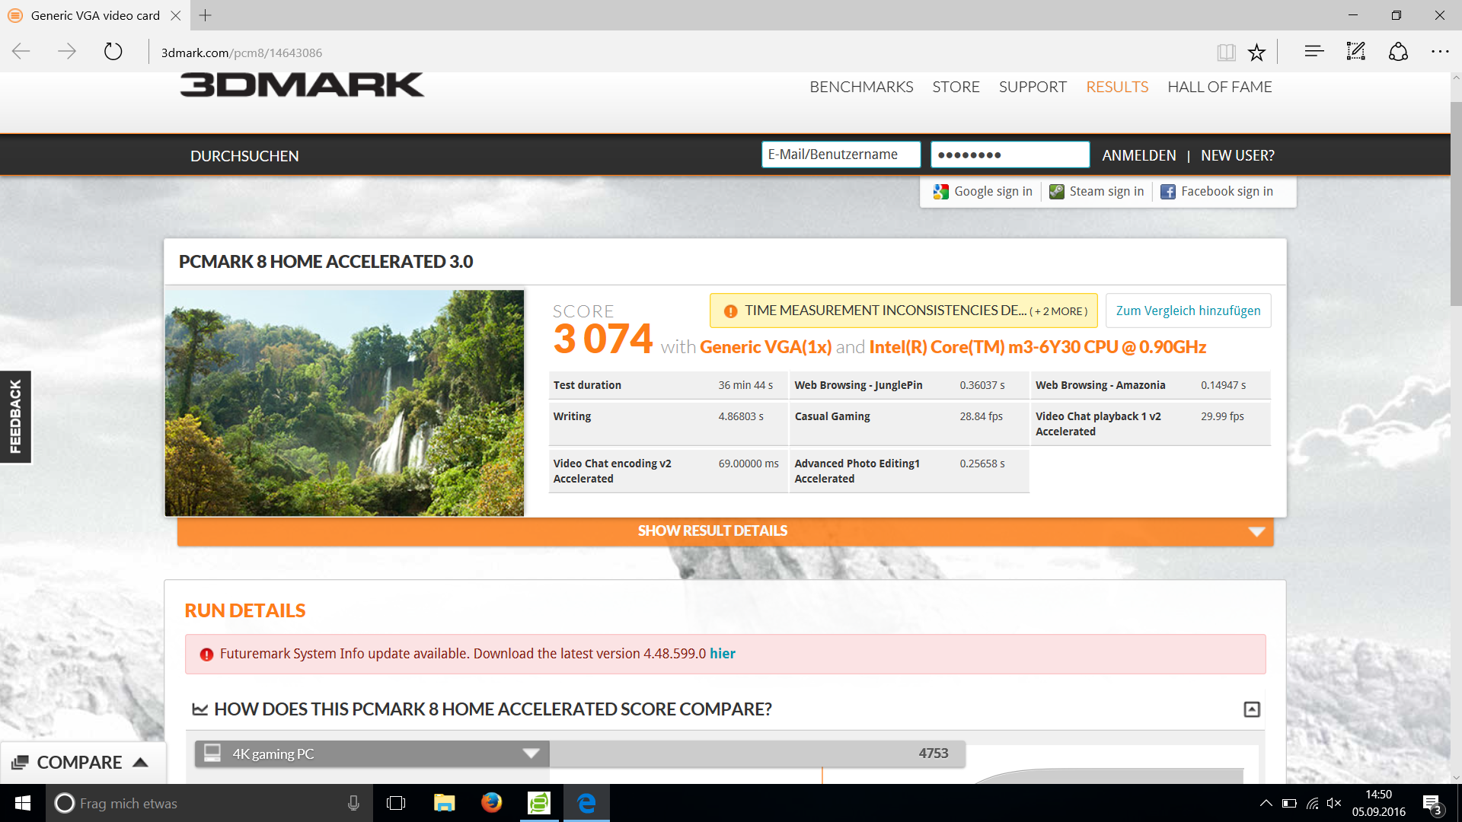The image size is (1462, 822).
Task: Make a web note pen icon
Action: coord(1356,52)
